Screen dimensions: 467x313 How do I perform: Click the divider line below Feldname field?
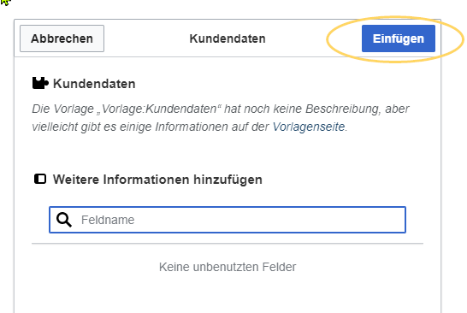coord(228,244)
